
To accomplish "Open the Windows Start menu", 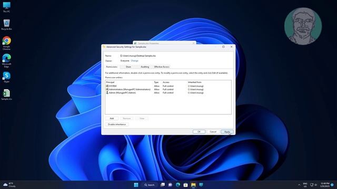I will [x=136, y=185].
